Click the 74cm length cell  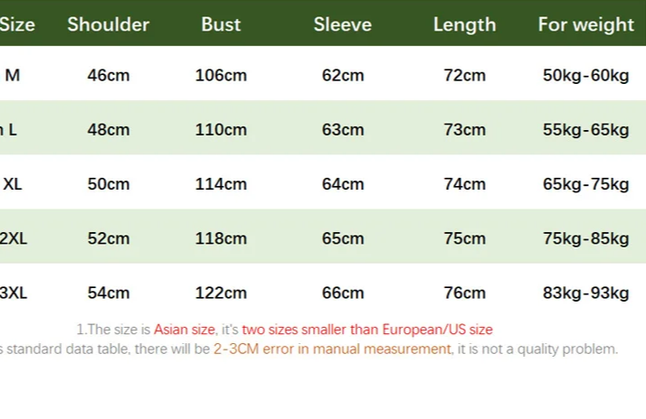[x=465, y=184]
